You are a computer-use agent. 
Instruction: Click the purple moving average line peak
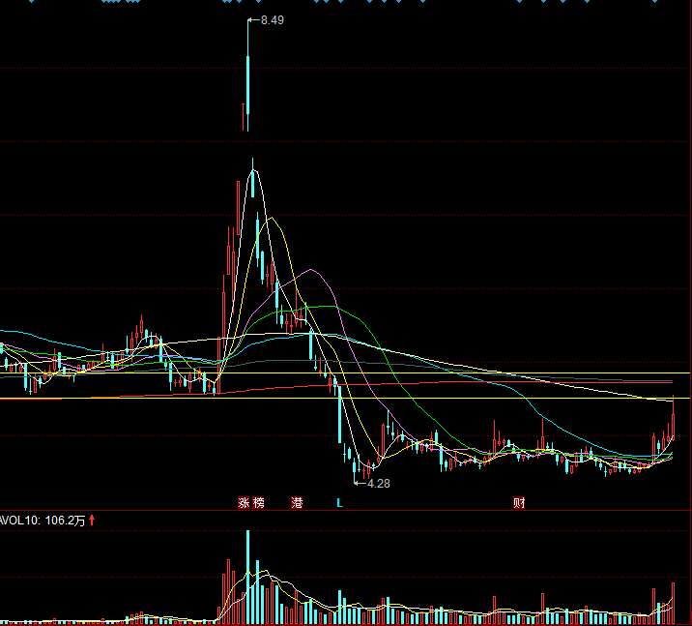[x=310, y=270]
